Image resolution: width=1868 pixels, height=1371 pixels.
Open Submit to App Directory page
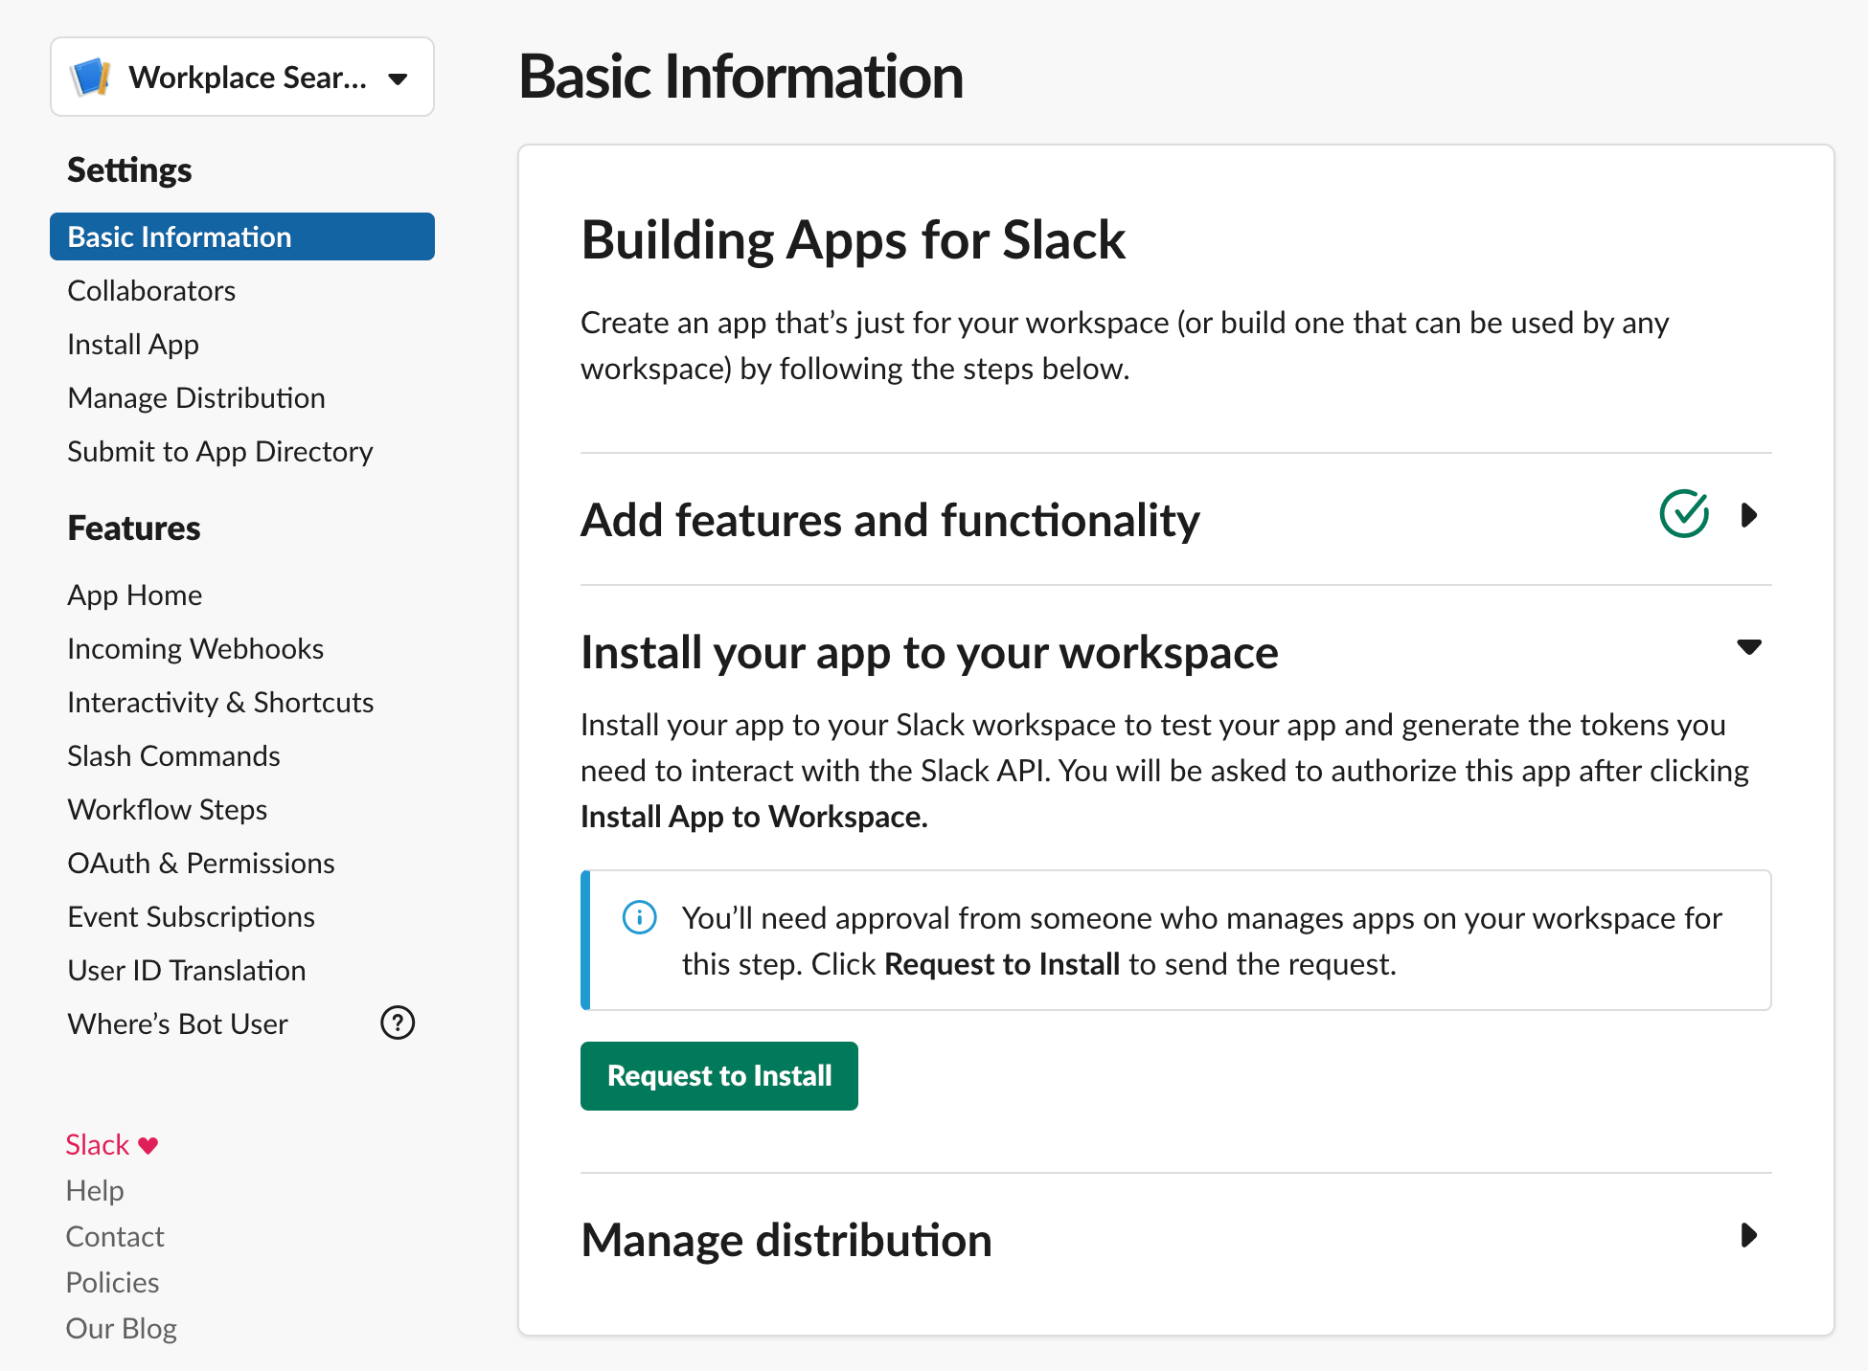coord(220,452)
